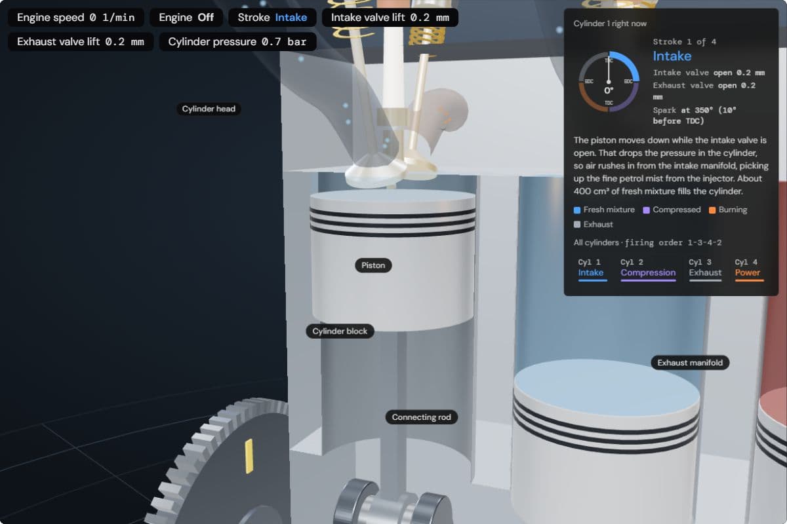Image resolution: width=787 pixels, height=524 pixels.
Task: Select the Exhaust manifold label
Action: point(690,363)
